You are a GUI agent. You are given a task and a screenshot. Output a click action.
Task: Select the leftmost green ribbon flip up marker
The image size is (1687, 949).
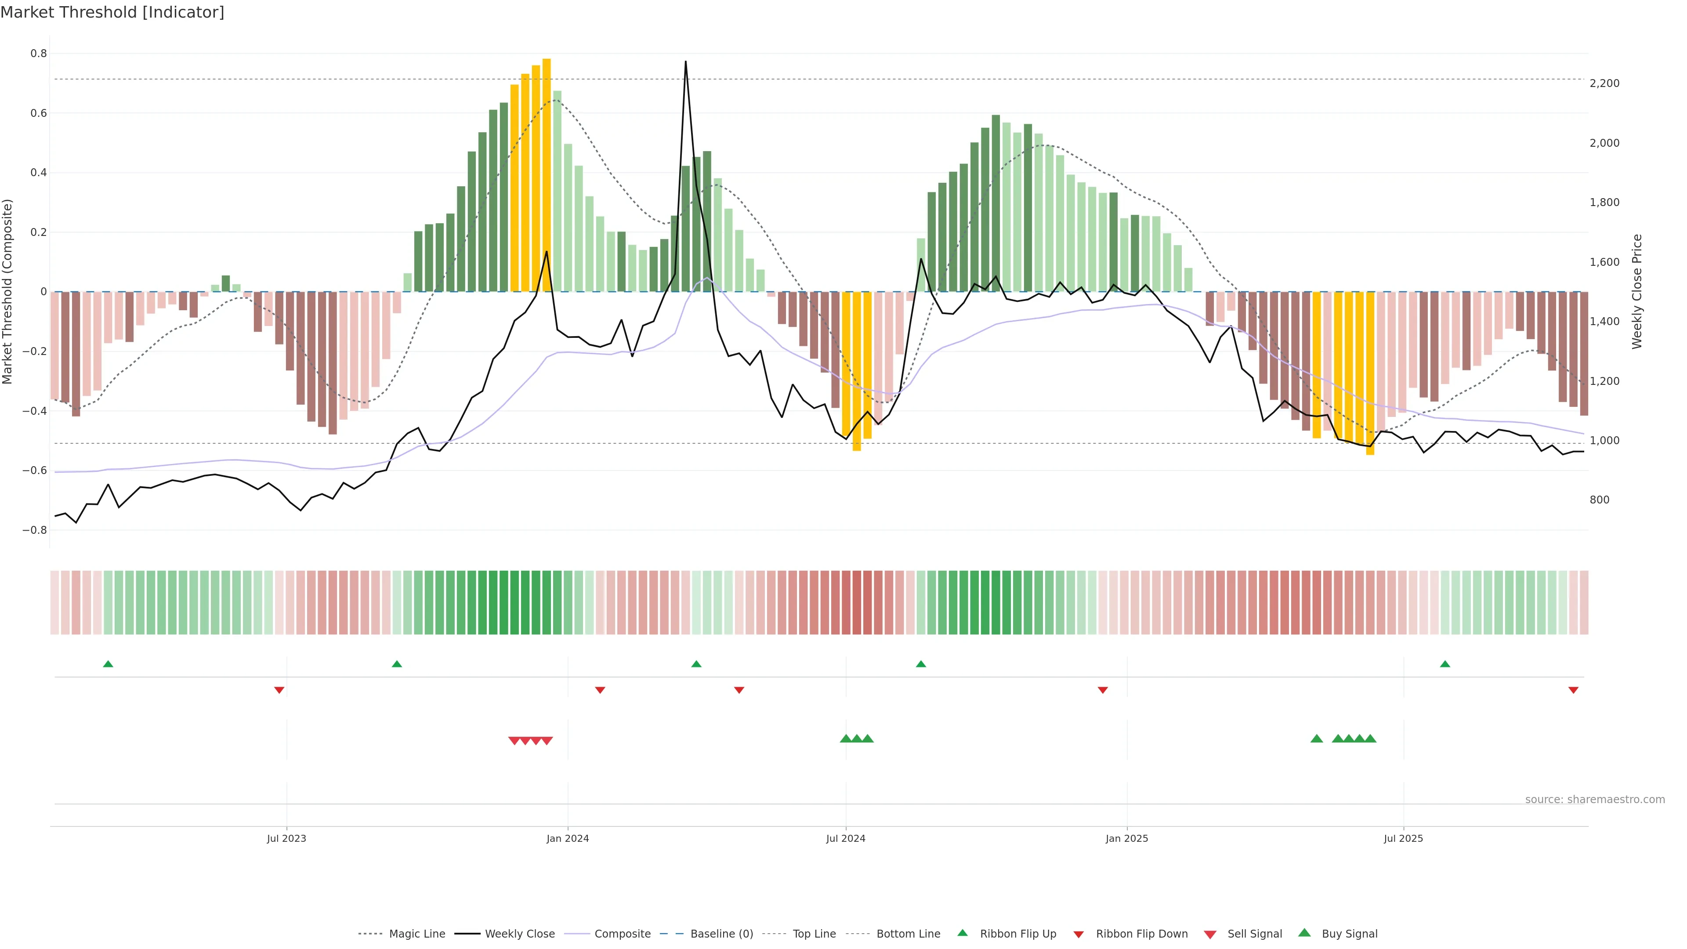(108, 664)
